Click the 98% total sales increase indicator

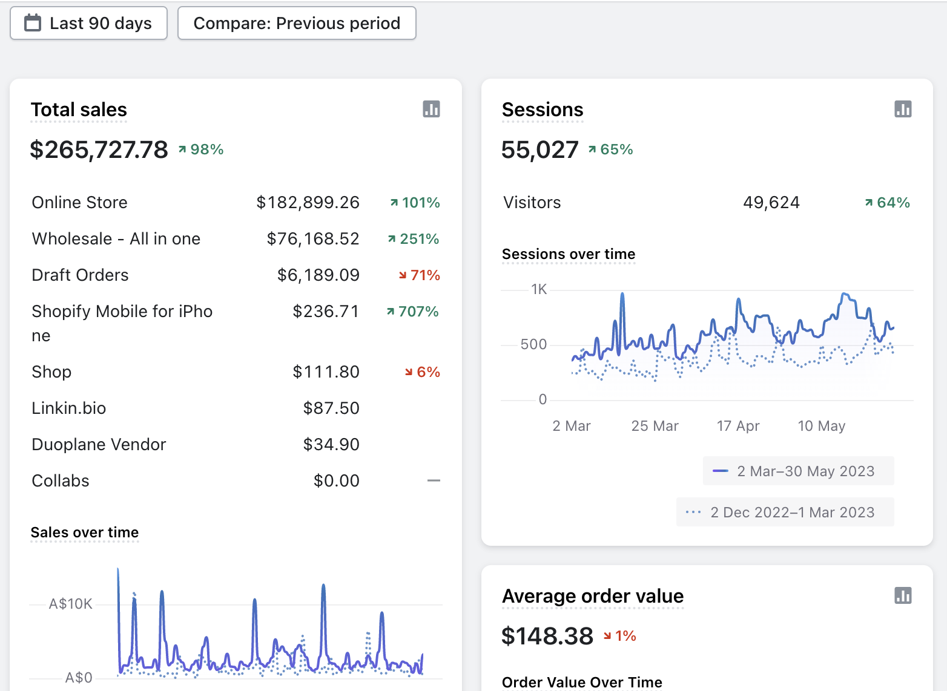click(201, 149)
